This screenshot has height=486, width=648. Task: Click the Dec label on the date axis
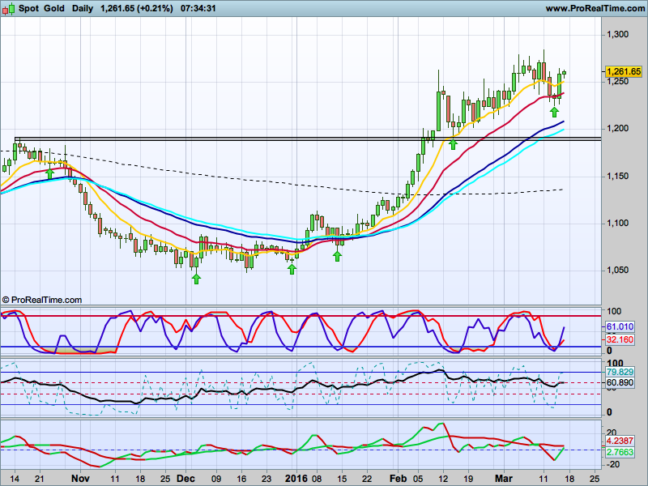pos(185,479)
